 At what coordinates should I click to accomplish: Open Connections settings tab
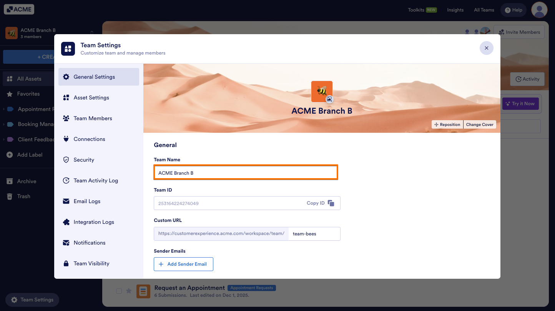99,139
